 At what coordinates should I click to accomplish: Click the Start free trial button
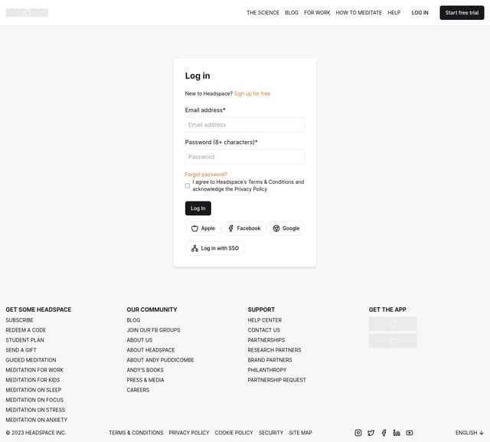point(462,13)
